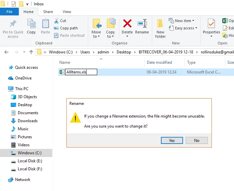Open the Copy to menu

[110, 28]
